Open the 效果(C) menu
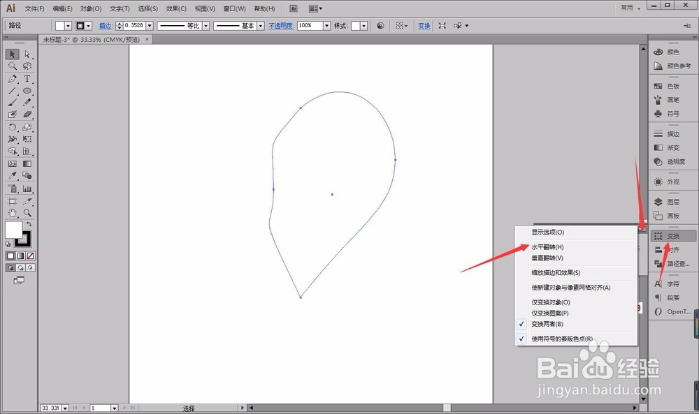Screen dimensions: 699x414 [176, 8]
